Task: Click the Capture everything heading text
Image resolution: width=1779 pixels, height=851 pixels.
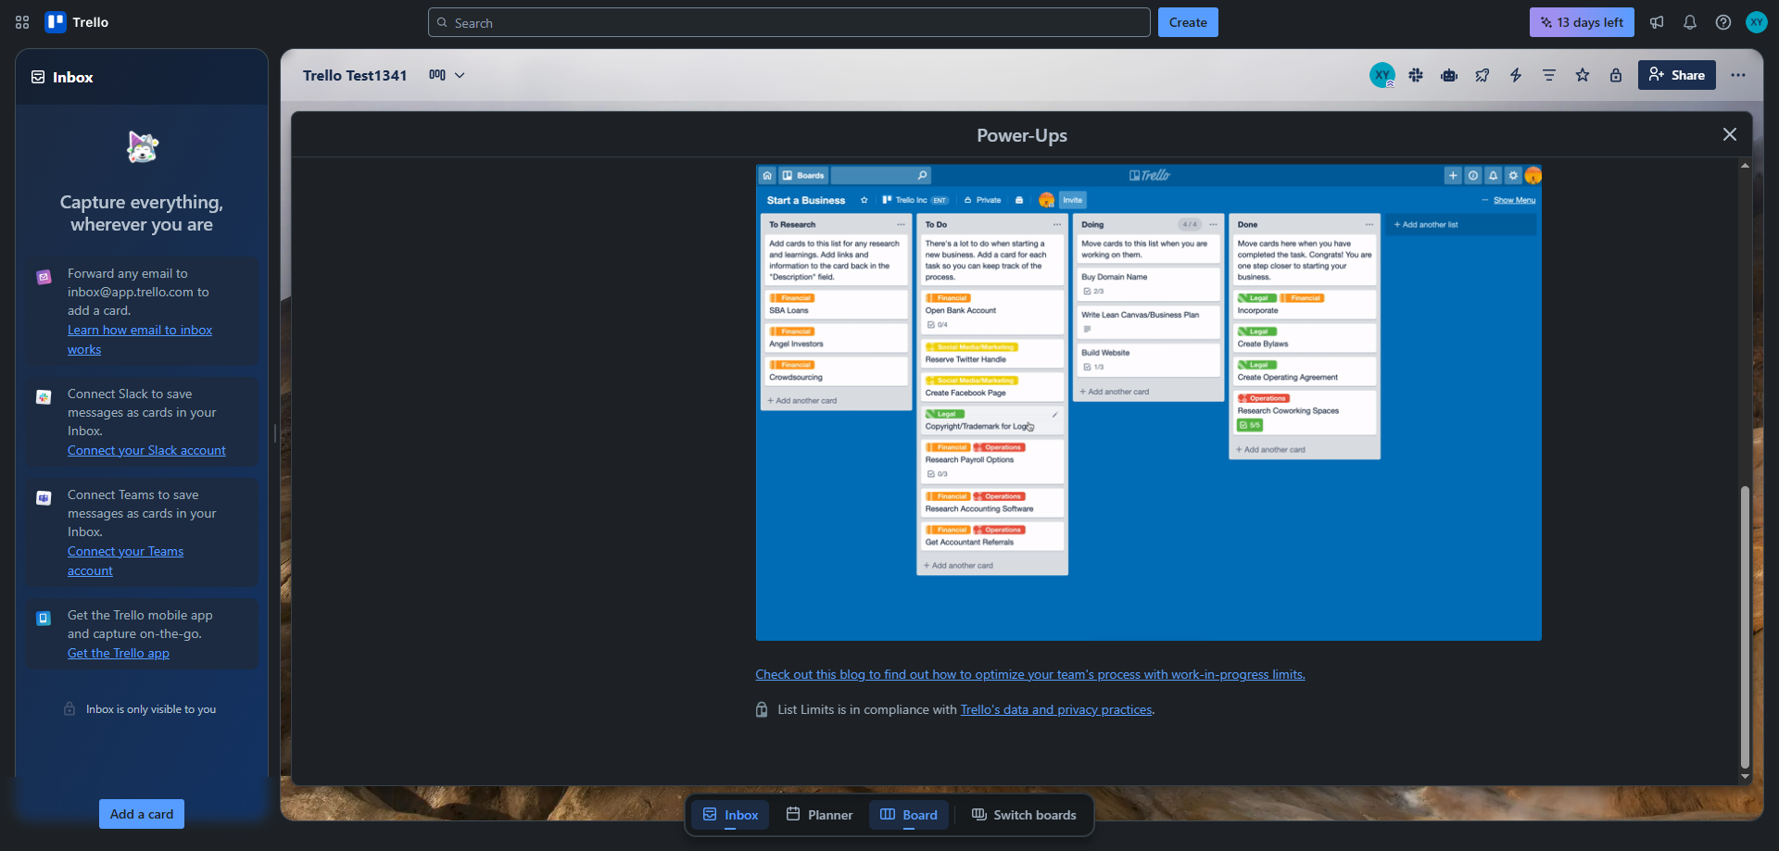Action: coord(142,213)
